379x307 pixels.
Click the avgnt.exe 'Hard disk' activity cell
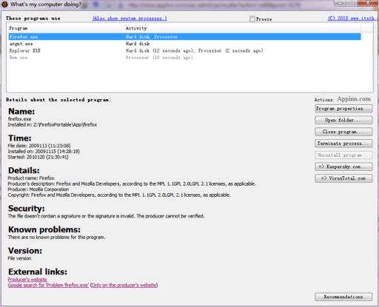pos(138,44)
